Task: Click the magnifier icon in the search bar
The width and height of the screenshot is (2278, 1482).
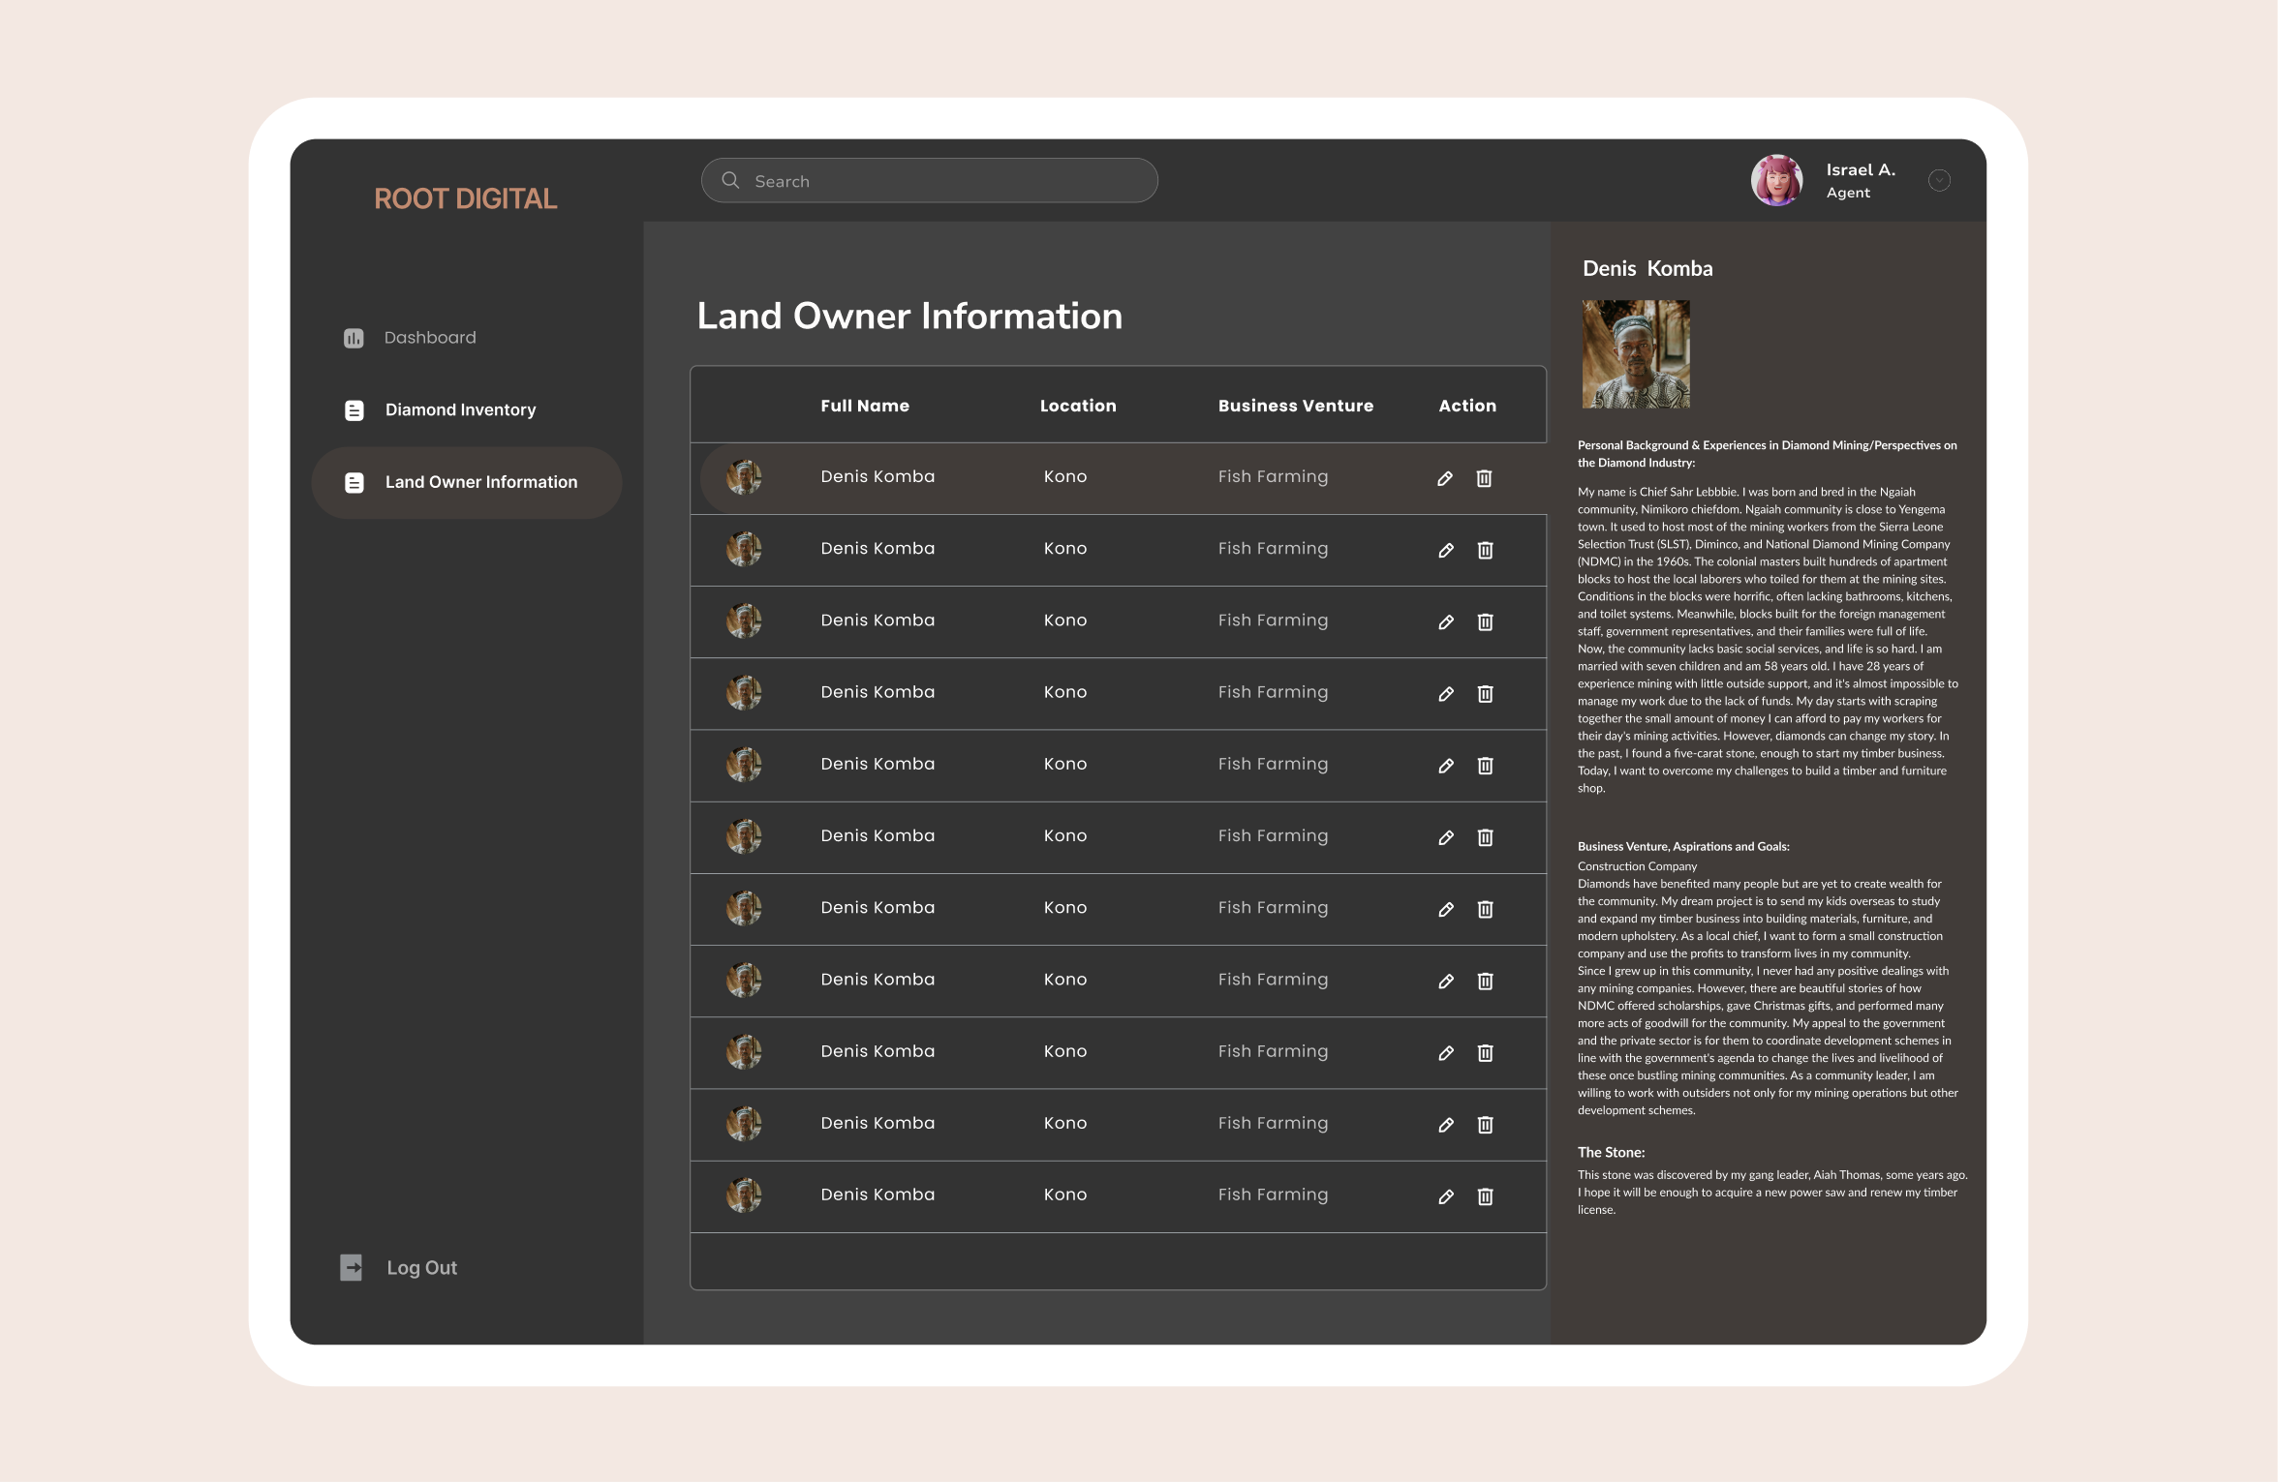Action: point(730,180)
